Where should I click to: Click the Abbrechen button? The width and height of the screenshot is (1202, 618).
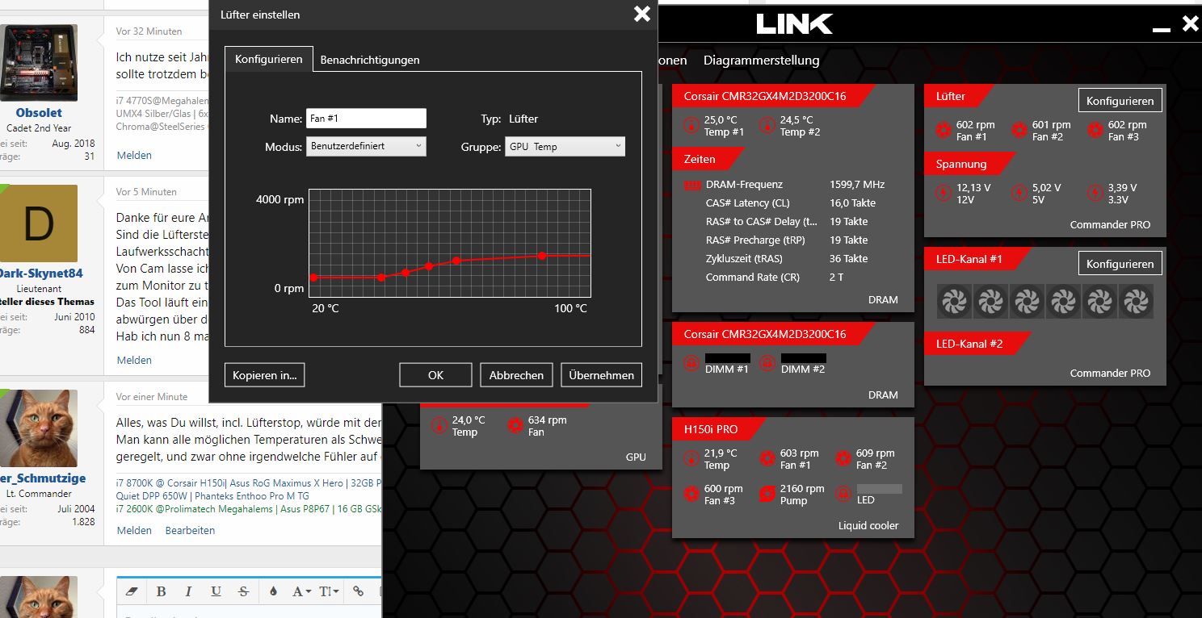click(517, 375)
